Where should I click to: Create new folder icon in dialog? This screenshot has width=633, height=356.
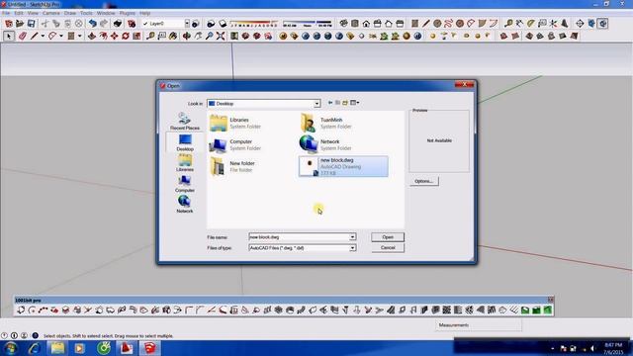pyautogui.click(x=345, y=103)
